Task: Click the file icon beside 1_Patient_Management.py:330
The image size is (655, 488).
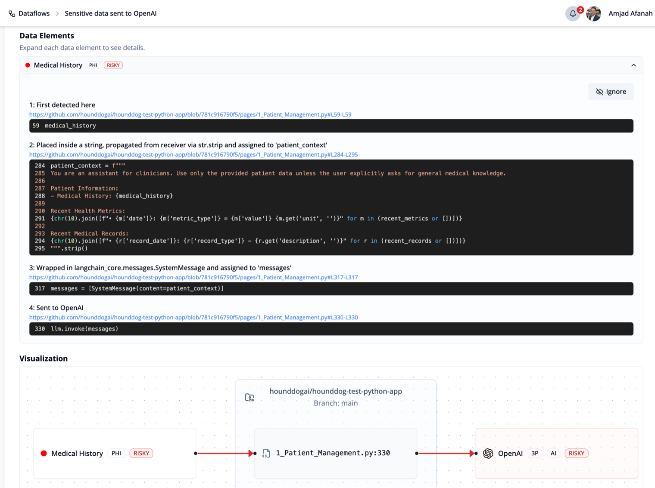Action: click(266, 453)
